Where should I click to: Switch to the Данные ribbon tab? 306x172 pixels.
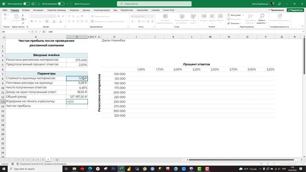coord(86,10)
